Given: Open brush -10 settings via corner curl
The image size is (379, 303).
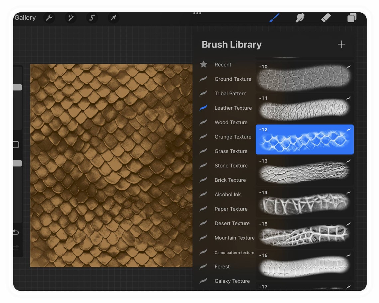Looking at the screenshot, I should click(x=348, y=66).
